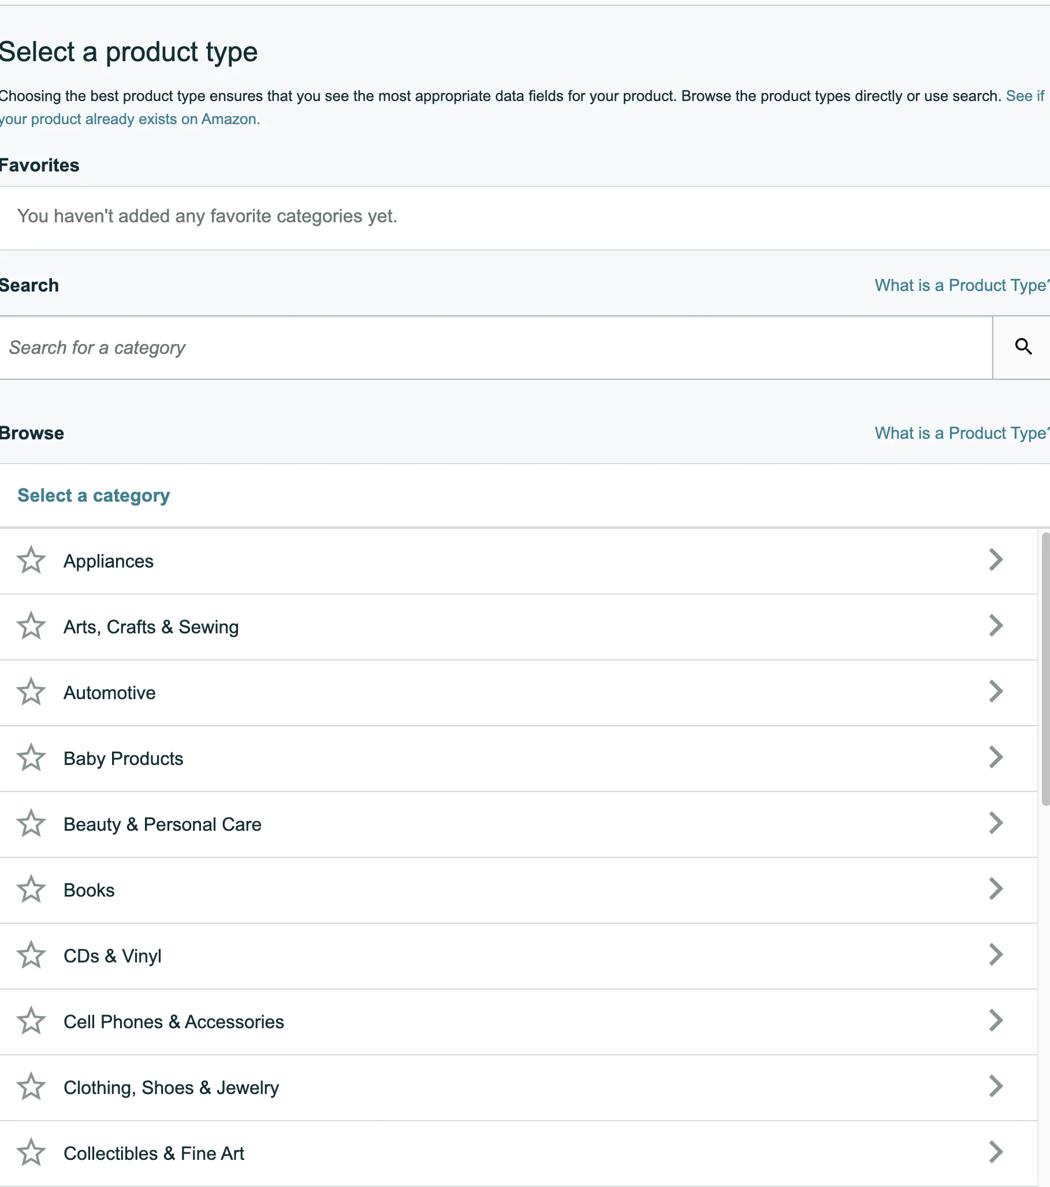Open What is a Product Type link in Search
This screenshot has width=1050, height=1187.
[962, 285]
